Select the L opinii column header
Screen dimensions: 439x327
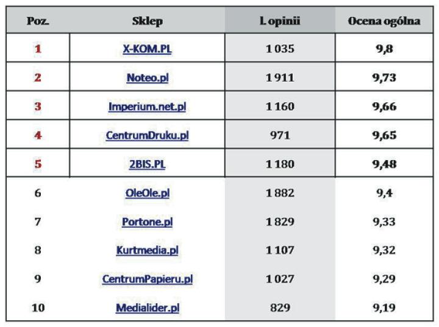tap(280, 21)
